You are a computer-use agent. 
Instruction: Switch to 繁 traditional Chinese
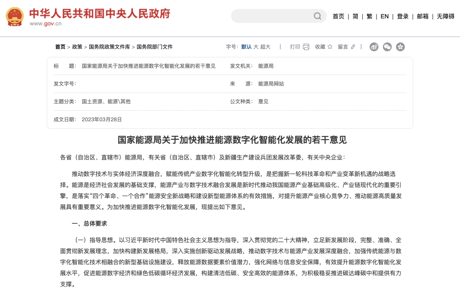pyautogui.click(x=369, y=16)
